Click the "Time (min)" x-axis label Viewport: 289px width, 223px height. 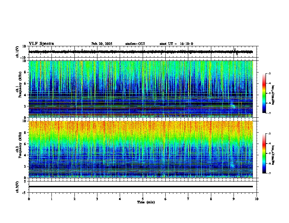tap(146, 202)
